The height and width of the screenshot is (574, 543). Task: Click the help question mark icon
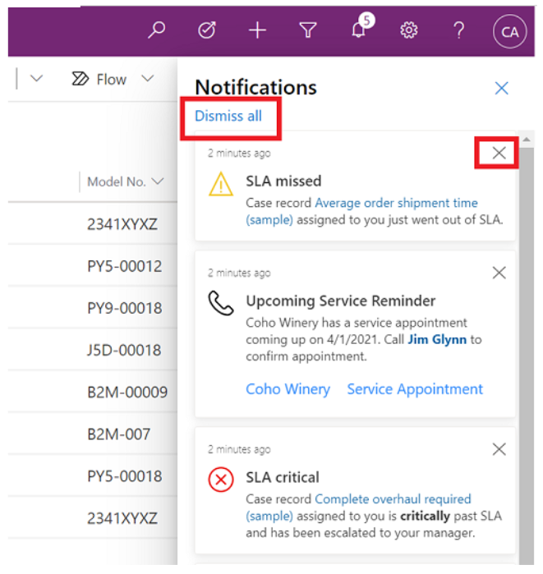pos(459,30)
